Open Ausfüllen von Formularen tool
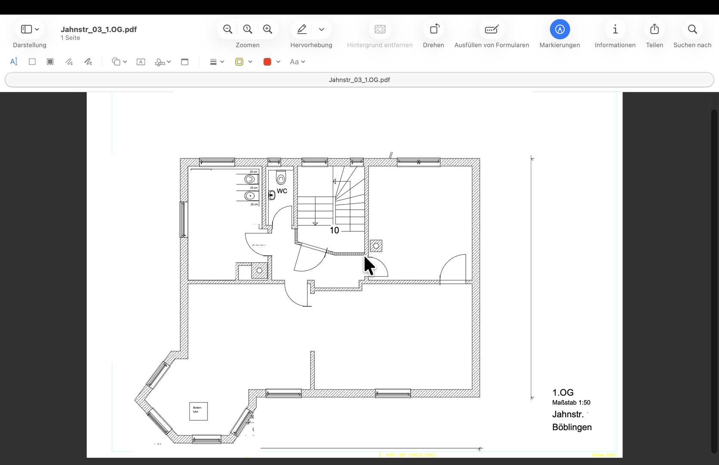Viewport: 719px width, 465px height. (x=491, y=29)
